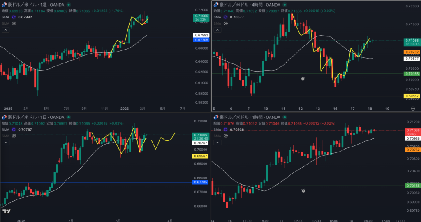Collapse the indicator legend on 1-hour chart
Screen dimensions: 421x222
tap(217, 142)
